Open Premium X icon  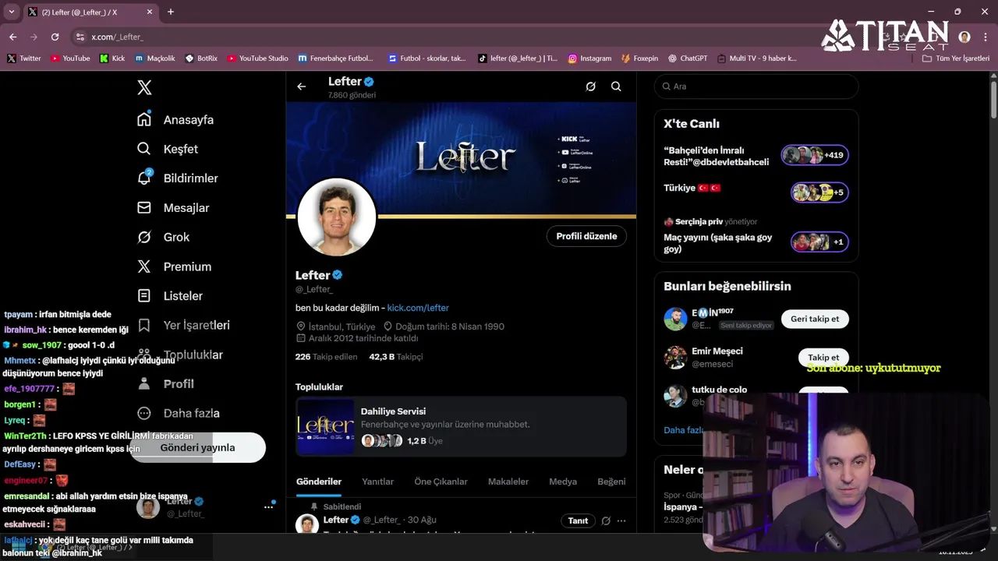(x=144, y=266)
